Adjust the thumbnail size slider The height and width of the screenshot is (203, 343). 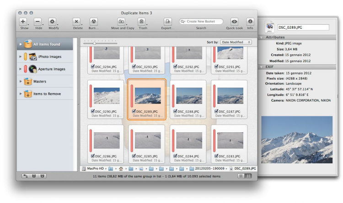pos(95,43)
